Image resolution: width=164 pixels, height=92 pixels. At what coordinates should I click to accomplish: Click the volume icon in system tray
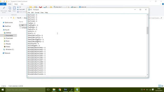147,90
